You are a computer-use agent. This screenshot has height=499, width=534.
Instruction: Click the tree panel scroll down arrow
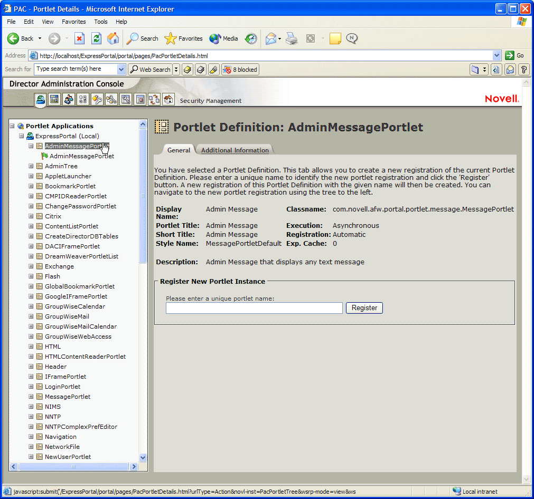coord(143,457)
